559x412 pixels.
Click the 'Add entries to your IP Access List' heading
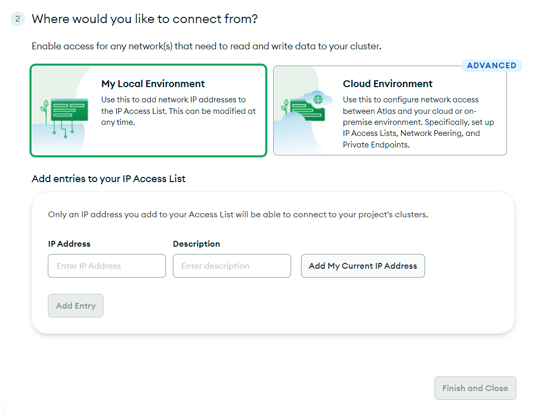point(108,179)
